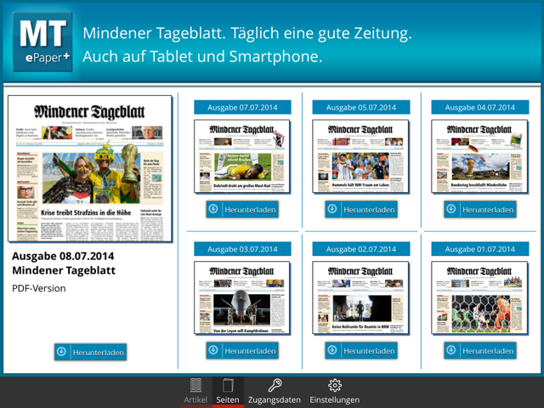Select the Ausgabe 03.07.2014 header label

coord(242,249)
